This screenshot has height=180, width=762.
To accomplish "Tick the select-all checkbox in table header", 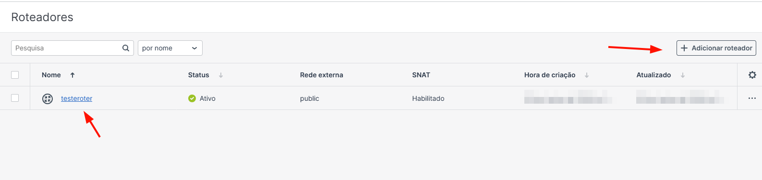I will pos(15,75).
